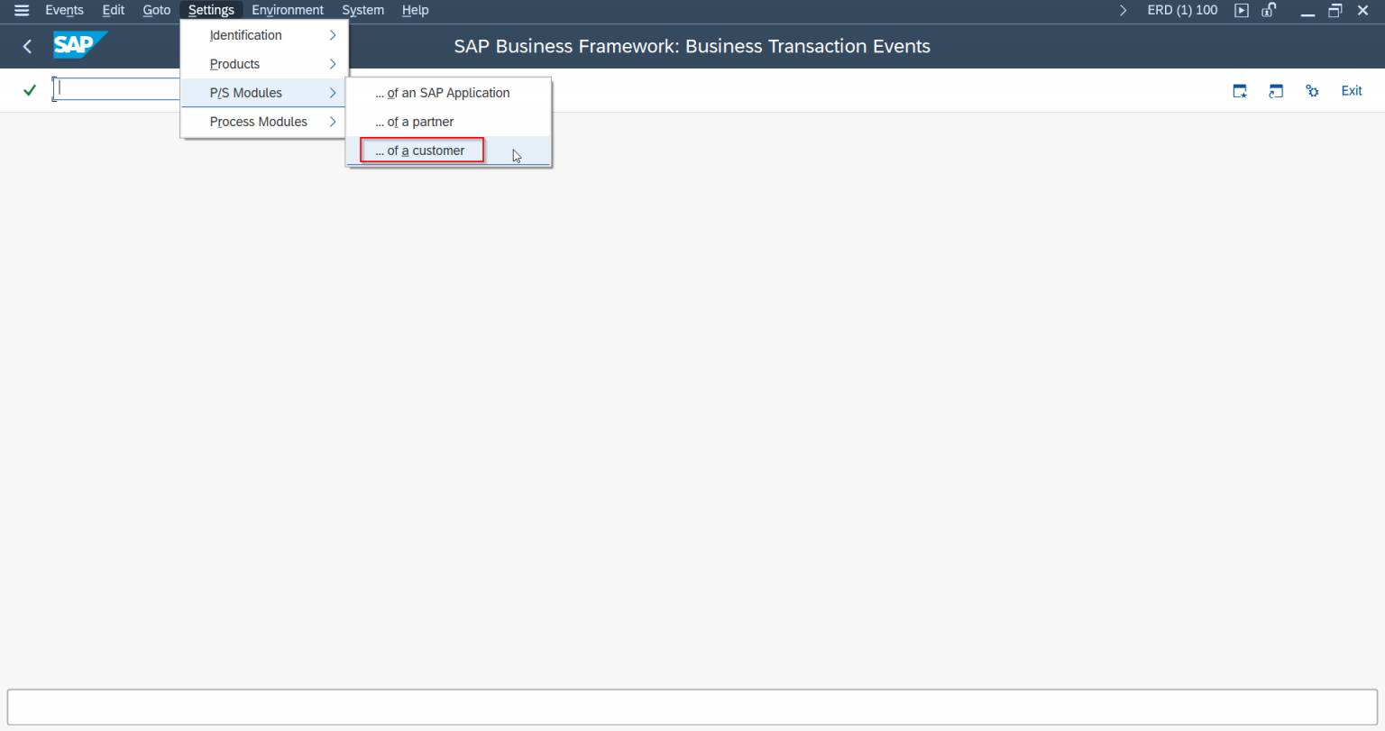Click the SAP logo
Image resolution: width=1385 pixels, height=731 pixels.
tap(79, 45)
